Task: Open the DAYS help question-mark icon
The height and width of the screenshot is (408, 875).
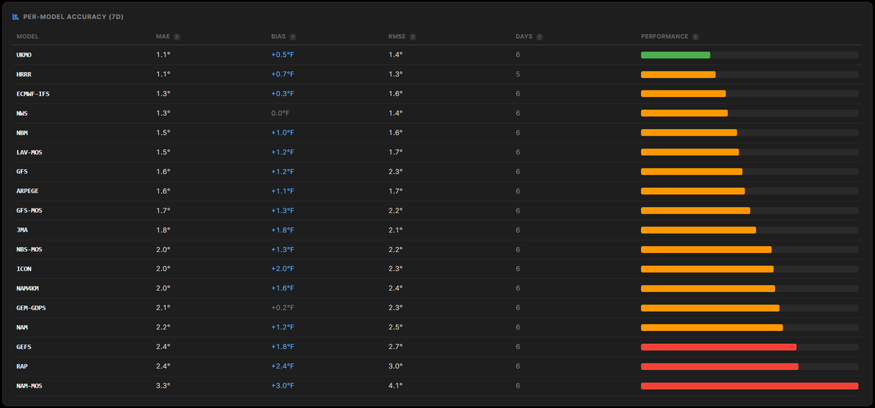Action: click(x=540, y=36)
